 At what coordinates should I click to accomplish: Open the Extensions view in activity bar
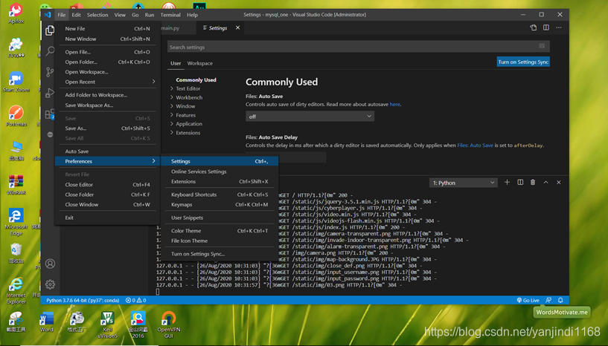(50, 114)
